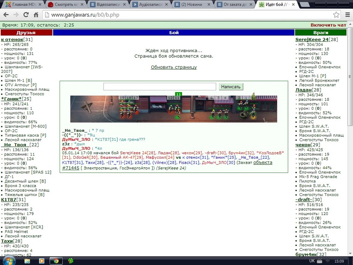Image resolution: width=353 pixels, height=265 pixels.
Task: Open *Ганик* player link
Action: [11, 99]
